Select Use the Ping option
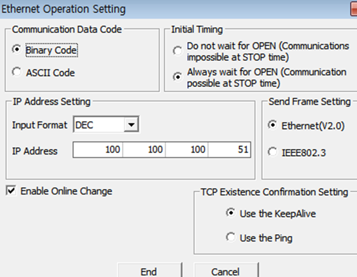The image size is (357, 277). [231, 237]
